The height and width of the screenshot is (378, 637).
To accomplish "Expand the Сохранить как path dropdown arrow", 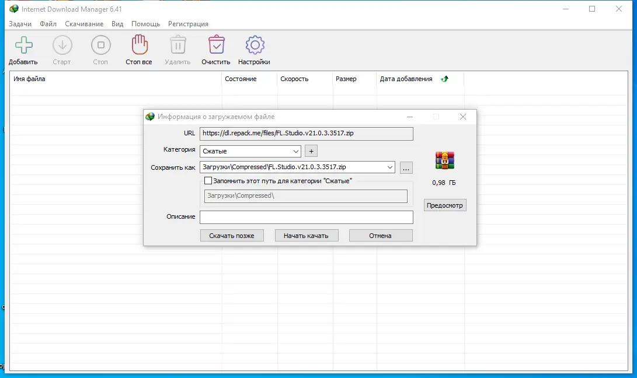I will point(389,167).
